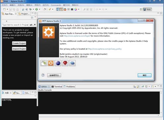
Task: Open the aptana.com/privacy_policy link
Action: [105, 49]
